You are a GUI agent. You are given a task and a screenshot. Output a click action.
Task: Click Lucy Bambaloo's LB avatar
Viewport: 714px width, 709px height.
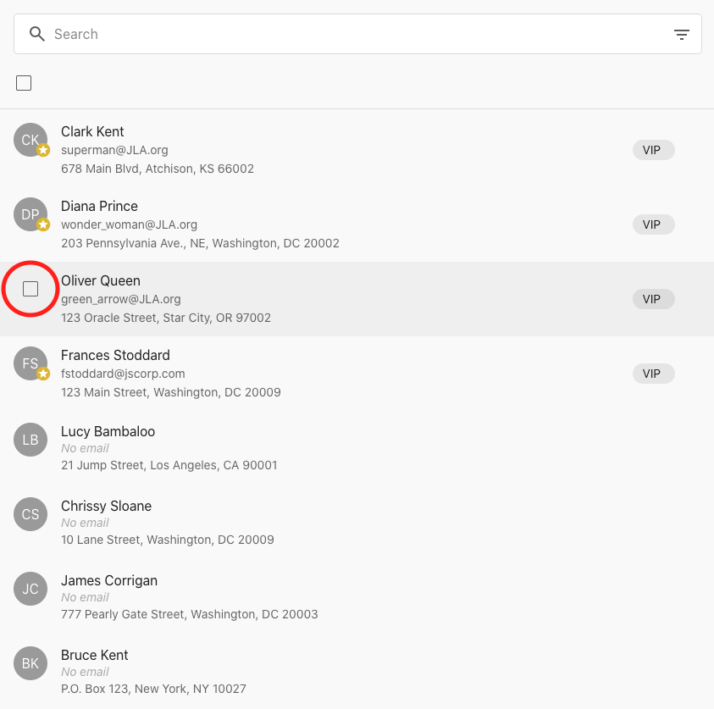[30, 440]
